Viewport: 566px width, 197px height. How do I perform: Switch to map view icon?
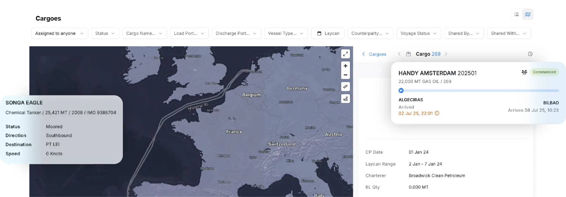coord(528,14)
